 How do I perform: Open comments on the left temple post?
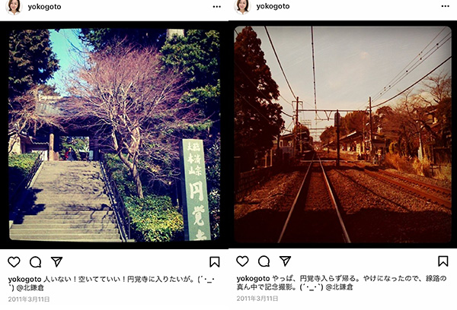coord(35,262)
